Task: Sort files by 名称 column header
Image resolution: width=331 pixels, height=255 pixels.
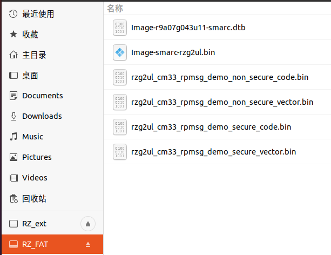Action: tap(115, 9)
